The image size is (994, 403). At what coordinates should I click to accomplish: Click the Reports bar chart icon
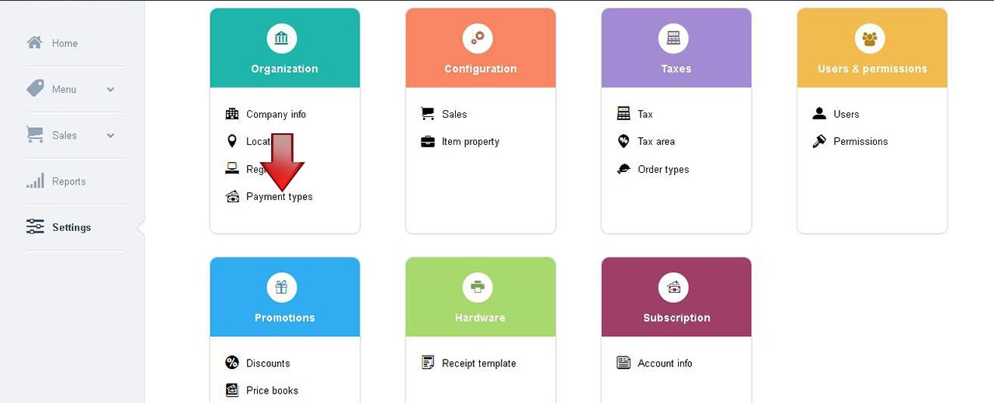(x=35, y=181)
